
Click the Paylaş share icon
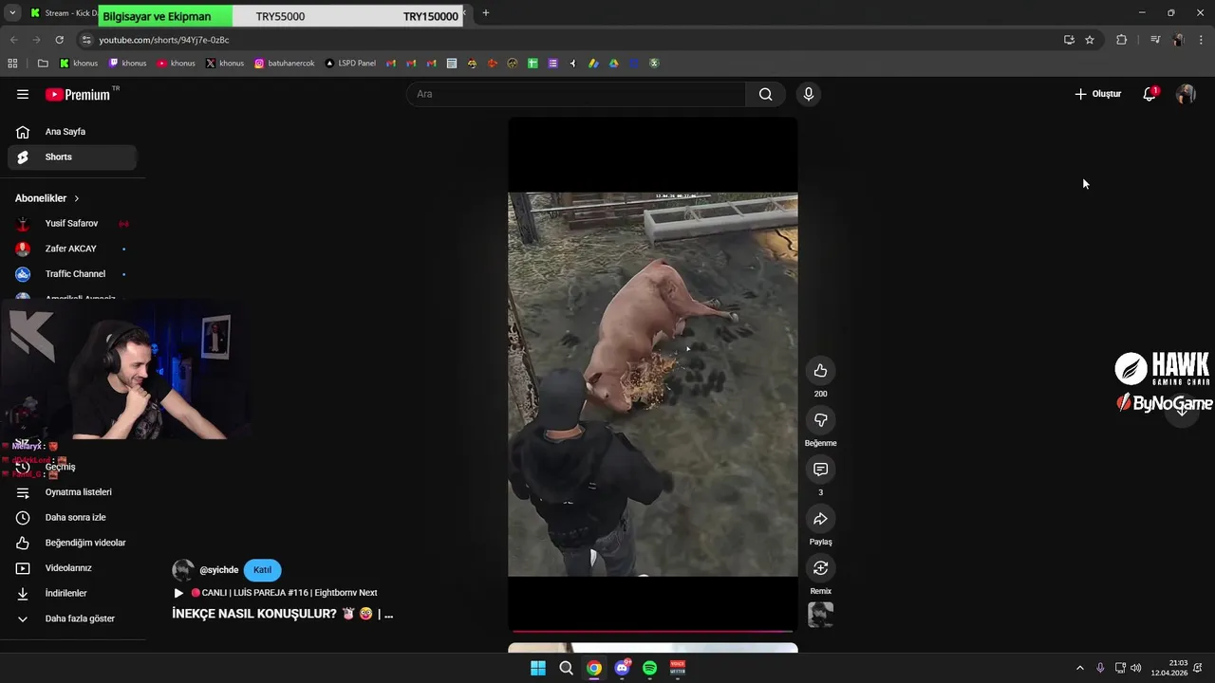[820, 519]
